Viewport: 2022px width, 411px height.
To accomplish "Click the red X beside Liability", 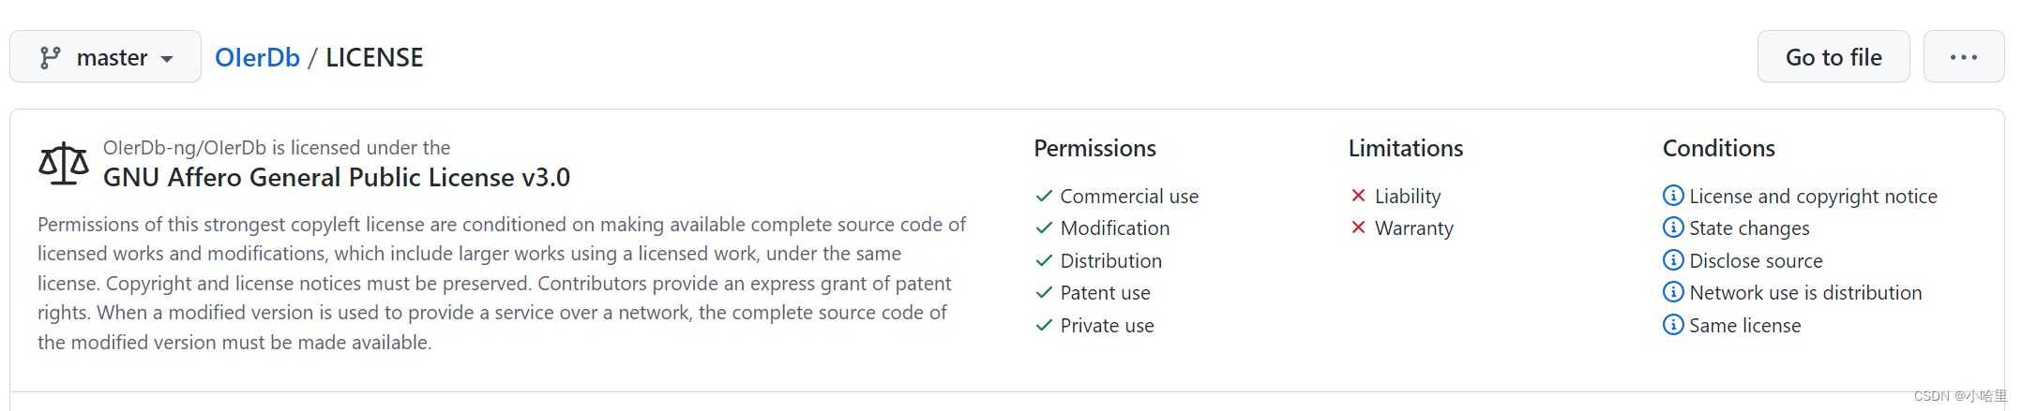I will [1358, 196].
